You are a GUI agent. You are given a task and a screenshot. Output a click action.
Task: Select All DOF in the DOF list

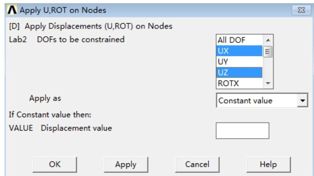pyautogui.click(x=239, y=40)
